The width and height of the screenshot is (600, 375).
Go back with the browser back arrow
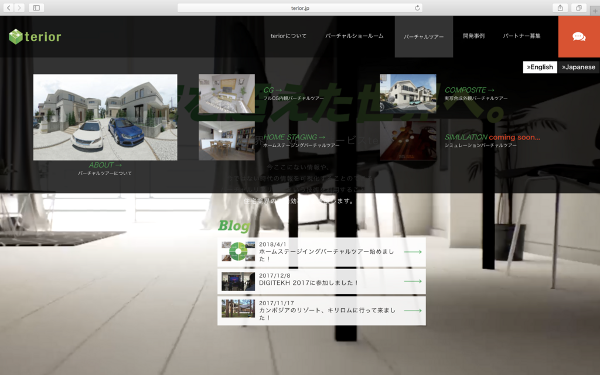(8, 8)
